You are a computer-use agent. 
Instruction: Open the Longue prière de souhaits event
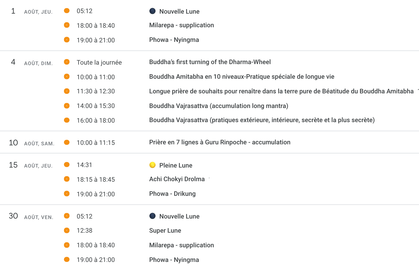(x=281, y=91)
